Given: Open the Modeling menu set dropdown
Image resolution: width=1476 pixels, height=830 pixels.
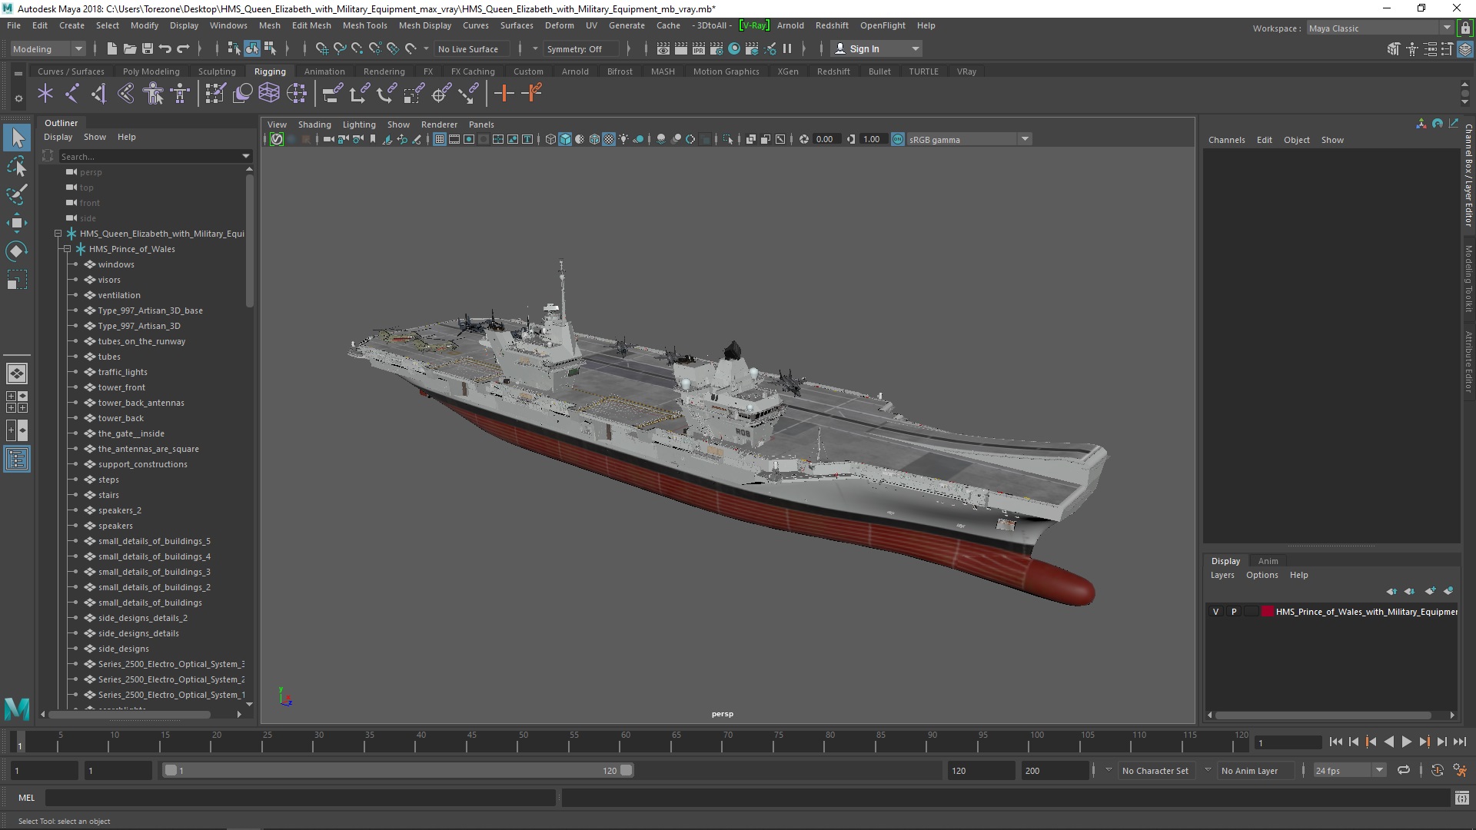Looking at the screenshot, I should click(x=48, y=48).
